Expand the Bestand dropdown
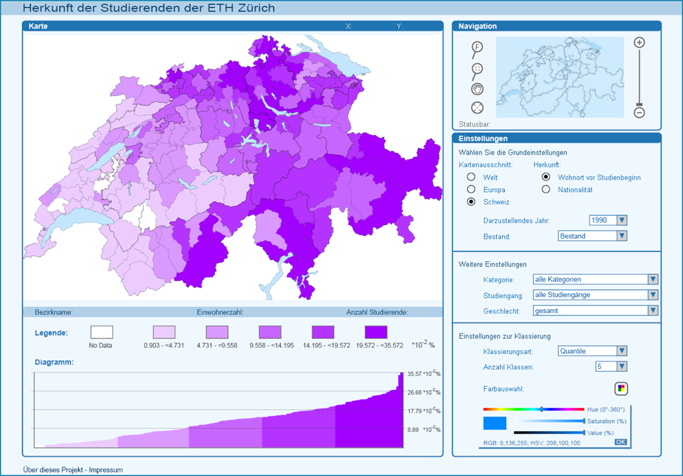Screen dimensions: 683x476 tap(592, 236)
